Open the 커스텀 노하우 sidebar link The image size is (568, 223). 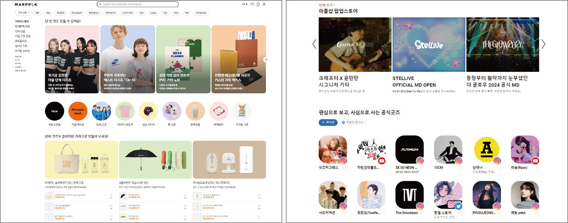pos(22,50)
